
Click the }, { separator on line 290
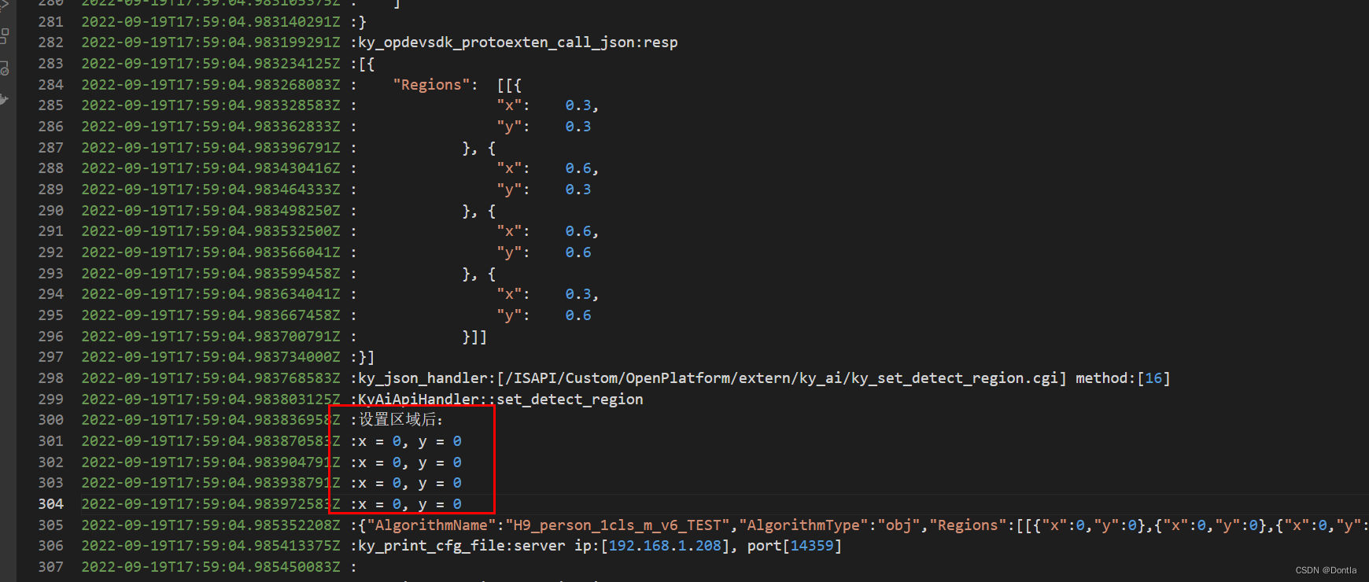(x=479, y=211)
